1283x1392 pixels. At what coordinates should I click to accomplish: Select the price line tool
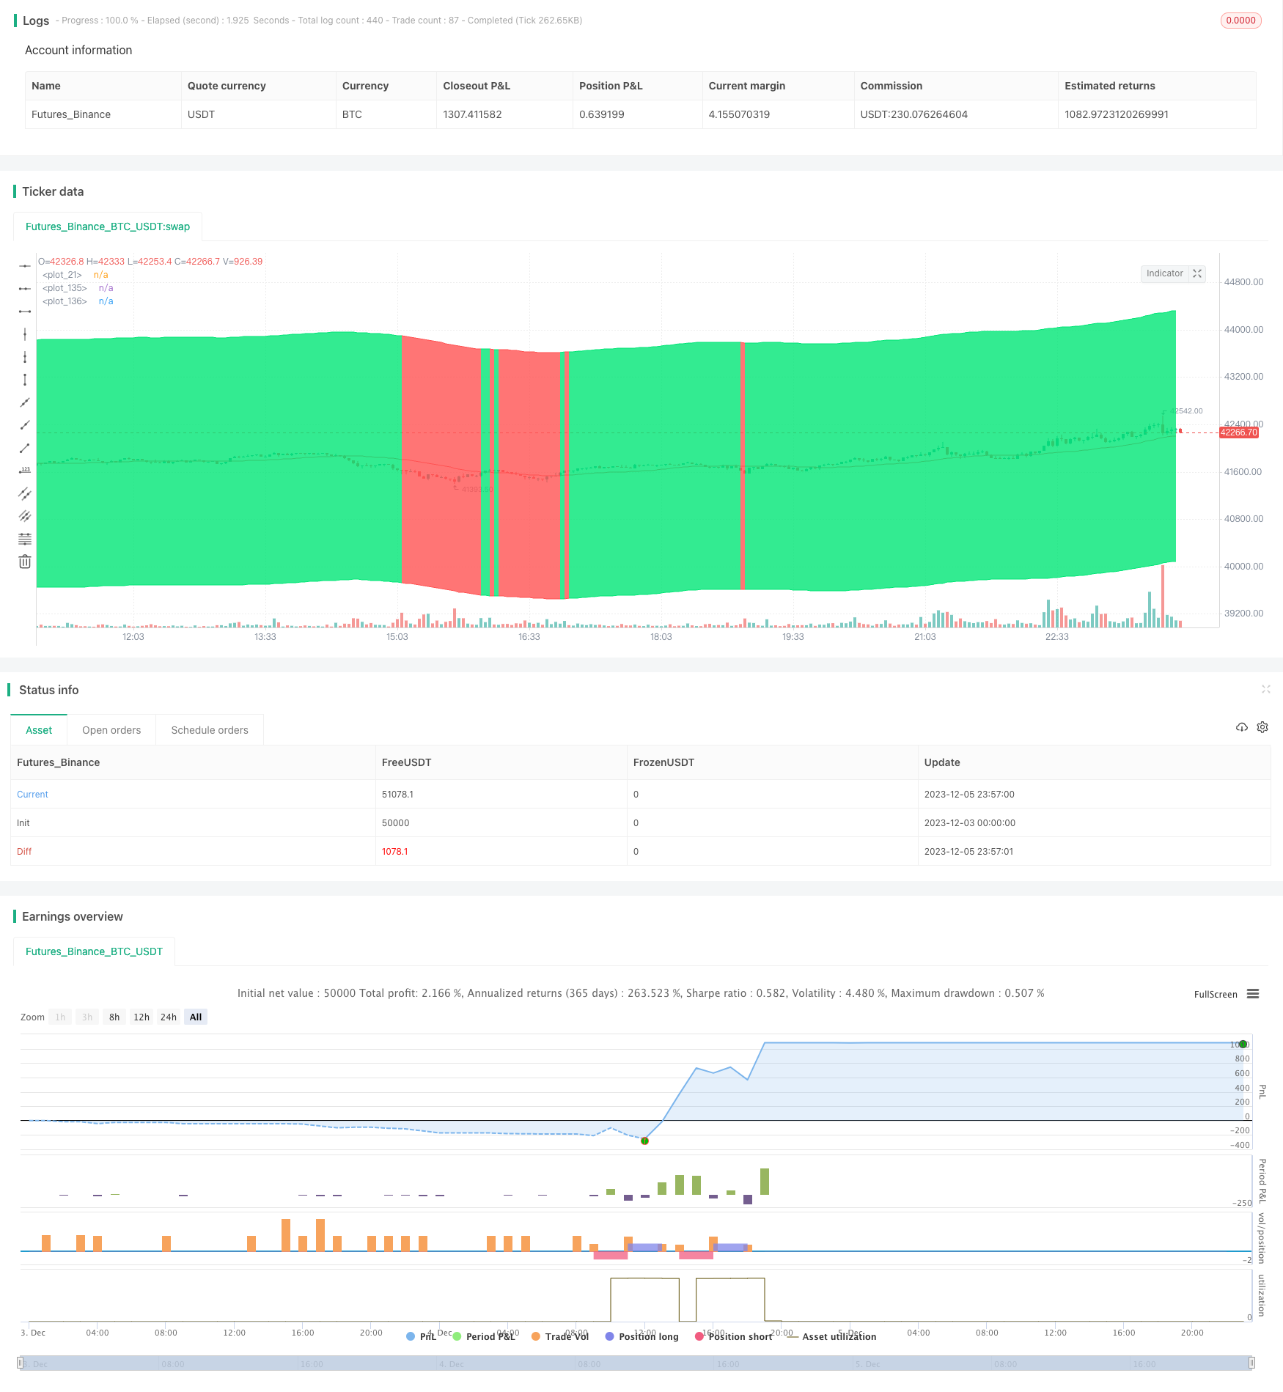[x=25, y=471]
